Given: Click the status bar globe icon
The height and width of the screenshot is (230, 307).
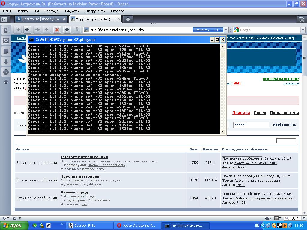Looking at the screenshot, I should [x=14, y=218].
